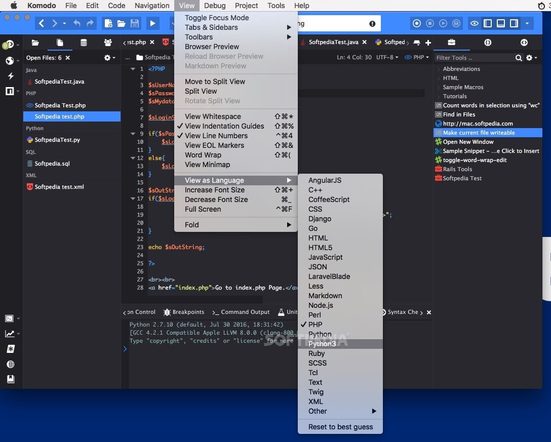Screen dimensions: 551x442
Task: Click the Undo toolbar icon
Action: coord(77,23)
